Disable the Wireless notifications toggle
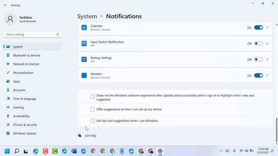Screen dimensions: 278x156 click(258, 75)
